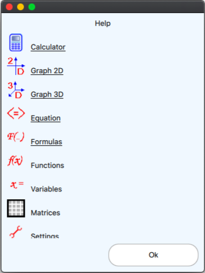The height and width of the screenshot is (273, 205).
Task: Click the Ok button
Action: tap(153, 255)
